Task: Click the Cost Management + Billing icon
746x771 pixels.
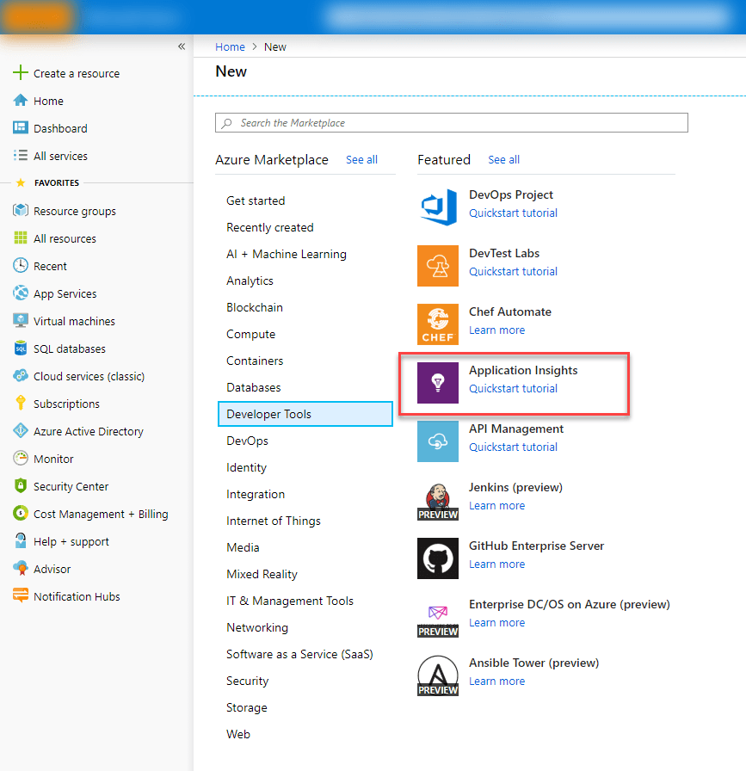Action: 20,514
